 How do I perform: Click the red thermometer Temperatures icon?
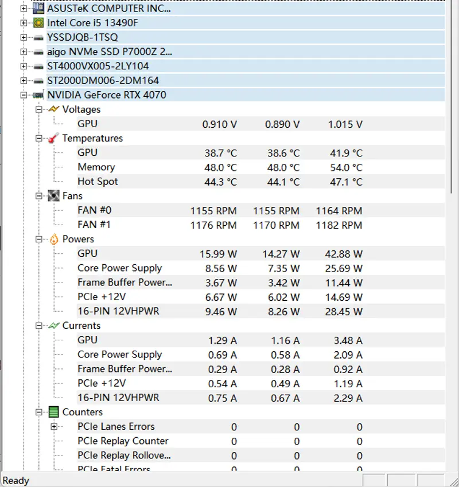click(x=53, y=138)
